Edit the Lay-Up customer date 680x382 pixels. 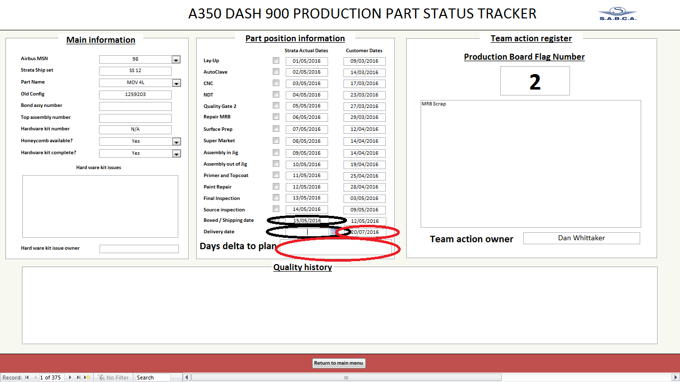(364, 61)
